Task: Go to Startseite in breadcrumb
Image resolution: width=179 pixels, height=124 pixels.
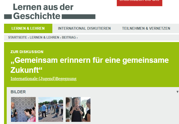Action: coord(17,37)
